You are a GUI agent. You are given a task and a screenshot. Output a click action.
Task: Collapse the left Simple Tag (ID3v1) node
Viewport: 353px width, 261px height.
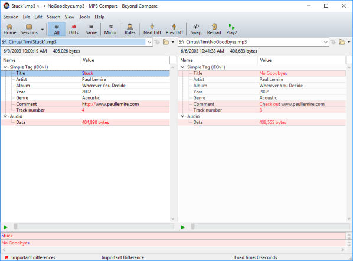click(x=5, y=67)
